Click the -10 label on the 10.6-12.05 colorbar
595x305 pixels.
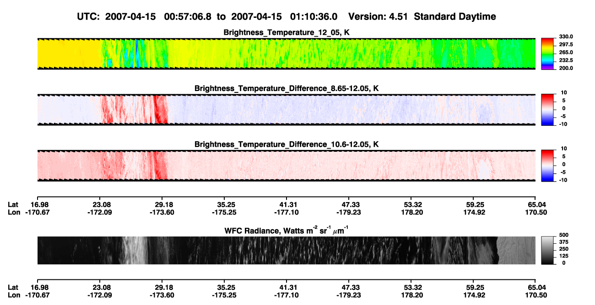[x=563, y=180]
